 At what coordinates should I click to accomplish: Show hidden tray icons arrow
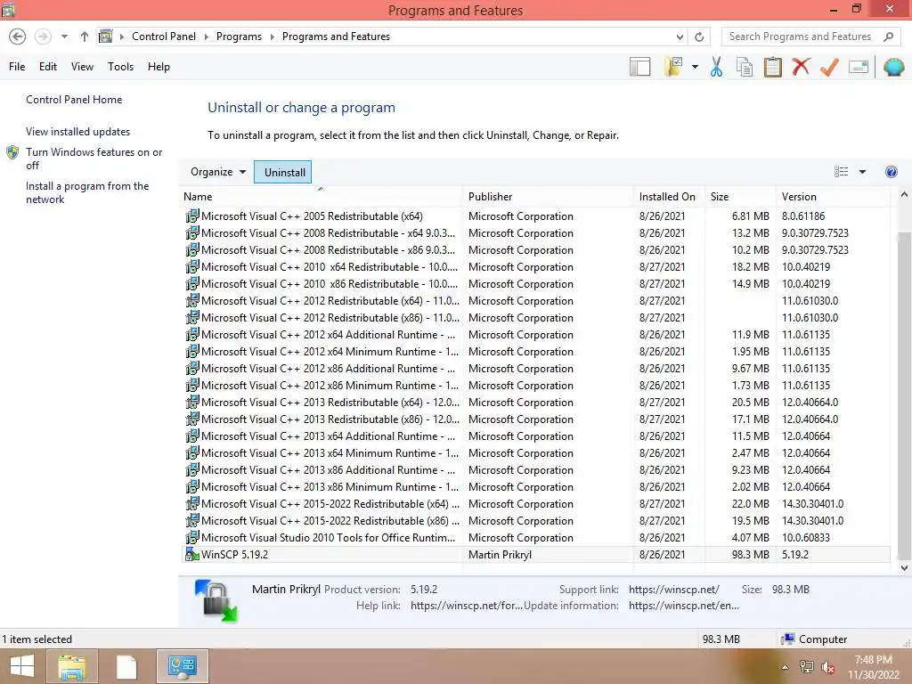(x=785, y=667)
